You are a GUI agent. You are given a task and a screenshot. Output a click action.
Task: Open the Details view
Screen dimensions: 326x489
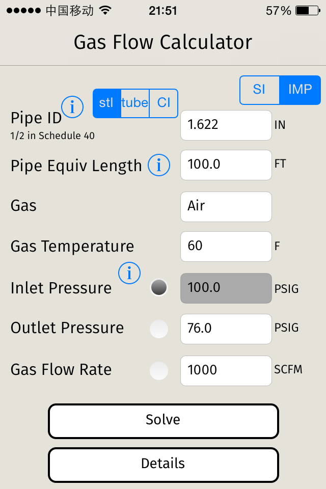pyautogui.click(x=164, y=464)
